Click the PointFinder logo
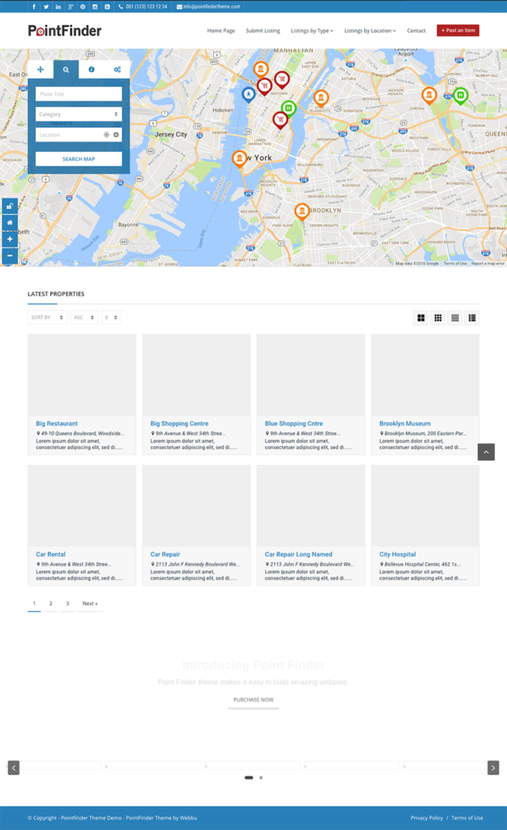507x830 pixels. (65, 31)
